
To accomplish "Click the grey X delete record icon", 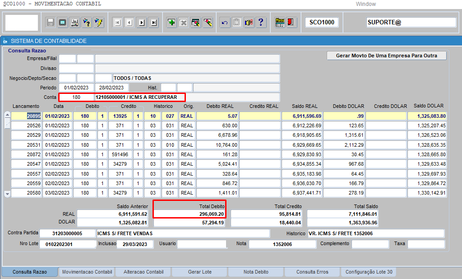I will tap(184, 23).
